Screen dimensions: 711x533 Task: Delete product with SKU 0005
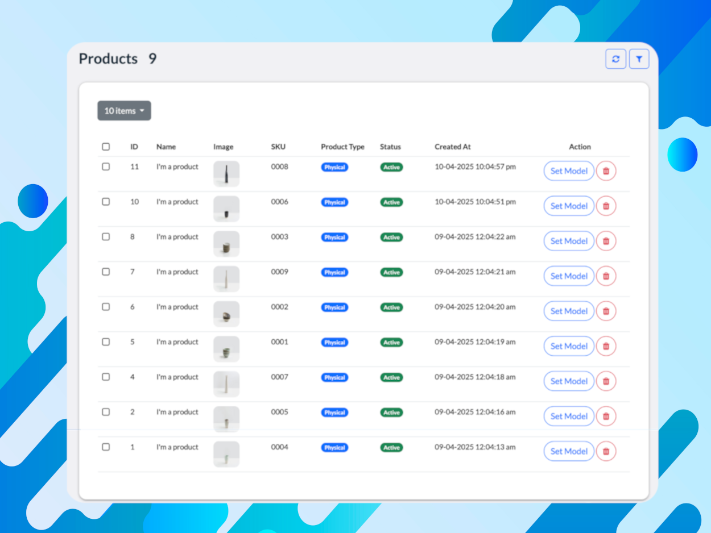point(606,417)
